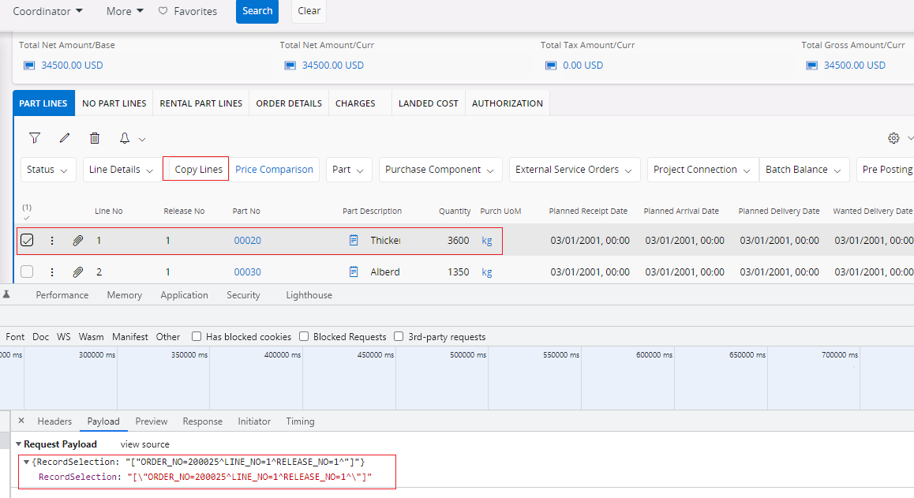This screenshot has width=914, height=498.
Task: Collapse the Request Payload section
Action: 19,444
